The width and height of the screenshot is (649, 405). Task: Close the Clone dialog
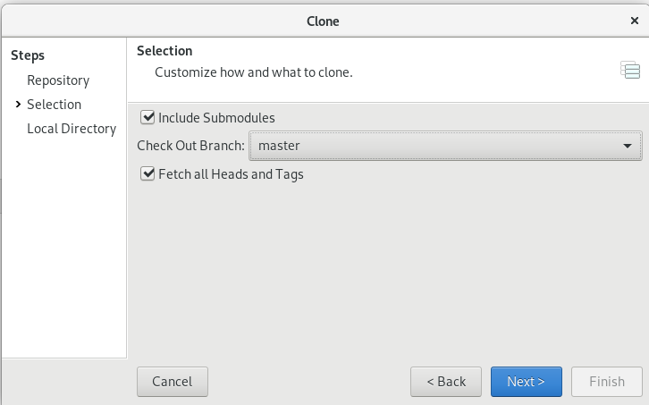[634, 21]
